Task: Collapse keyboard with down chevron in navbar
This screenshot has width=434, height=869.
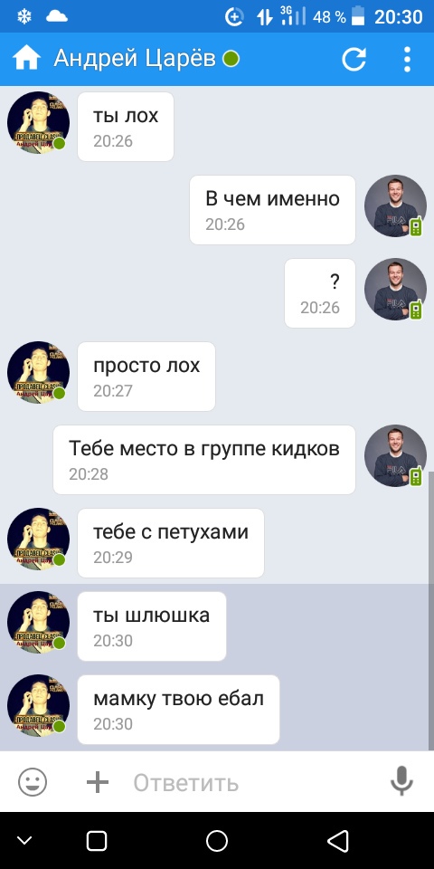Action: [24, 841]
